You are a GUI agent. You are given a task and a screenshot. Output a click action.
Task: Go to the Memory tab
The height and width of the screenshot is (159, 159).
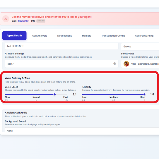coord(87,36)
